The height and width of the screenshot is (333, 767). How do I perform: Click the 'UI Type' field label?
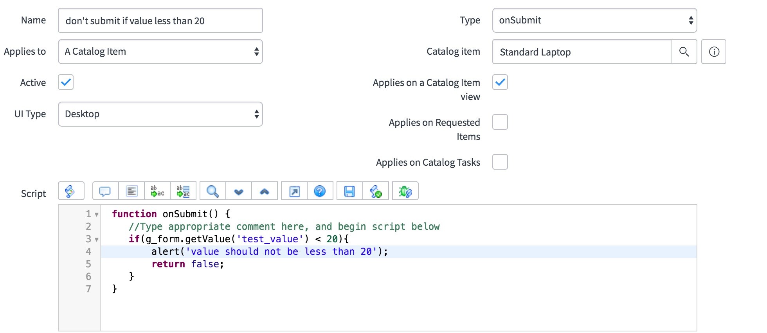coord(30,114)
